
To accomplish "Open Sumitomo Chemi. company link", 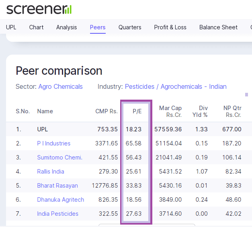I will coord(59,157).
